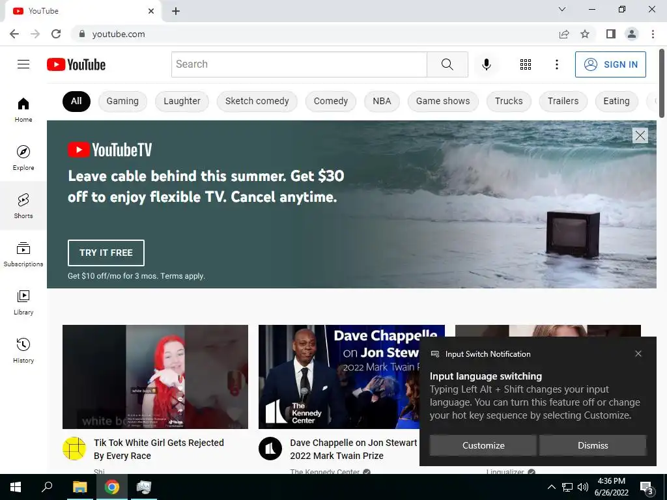The width and height of the screenshot is (667, 500).
Task: Open Shorts in sidebar
Action: 23,206
